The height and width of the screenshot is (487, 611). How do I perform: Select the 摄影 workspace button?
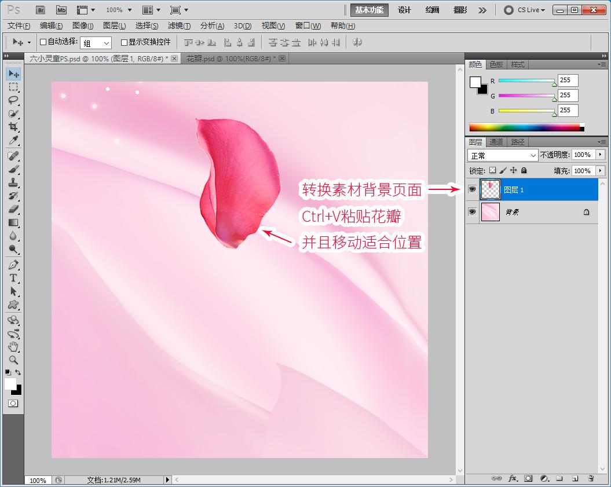pyautogui.click(x=460, y=10)
